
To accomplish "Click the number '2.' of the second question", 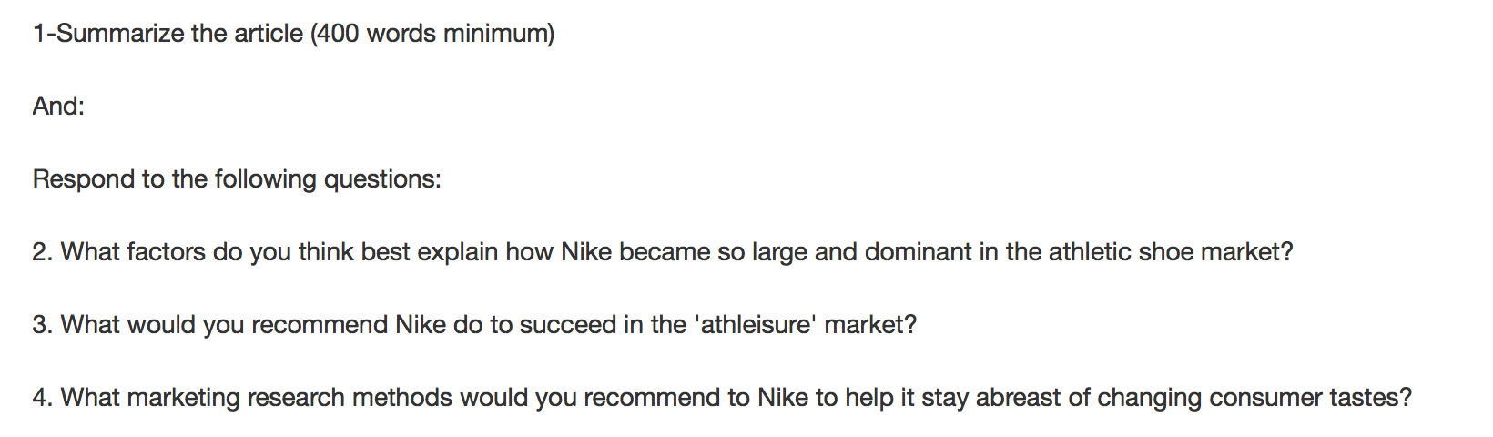I will (43, 252).
